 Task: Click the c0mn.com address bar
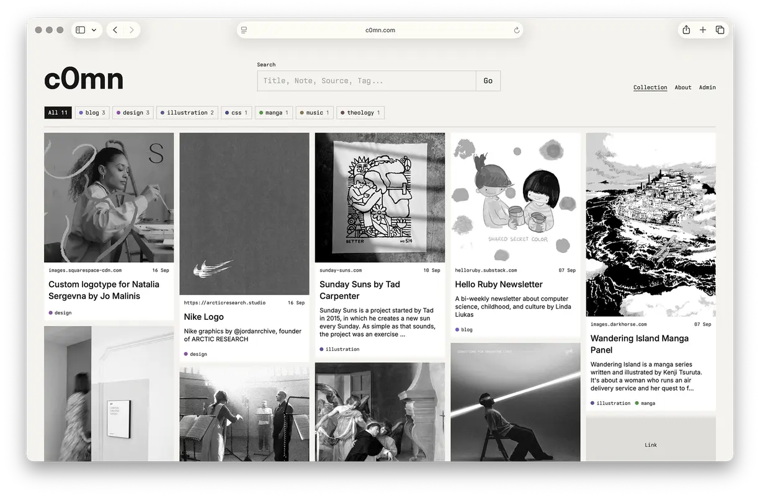[380, 30]
